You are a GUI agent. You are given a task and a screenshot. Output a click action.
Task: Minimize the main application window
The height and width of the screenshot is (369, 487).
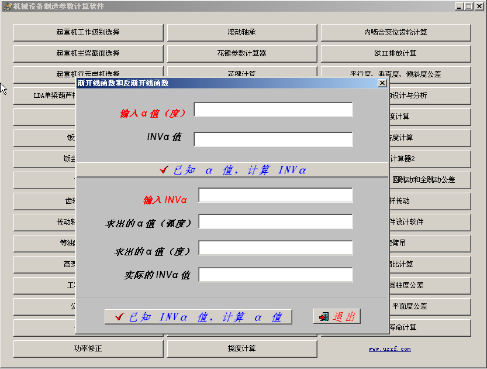coord(459,6)
